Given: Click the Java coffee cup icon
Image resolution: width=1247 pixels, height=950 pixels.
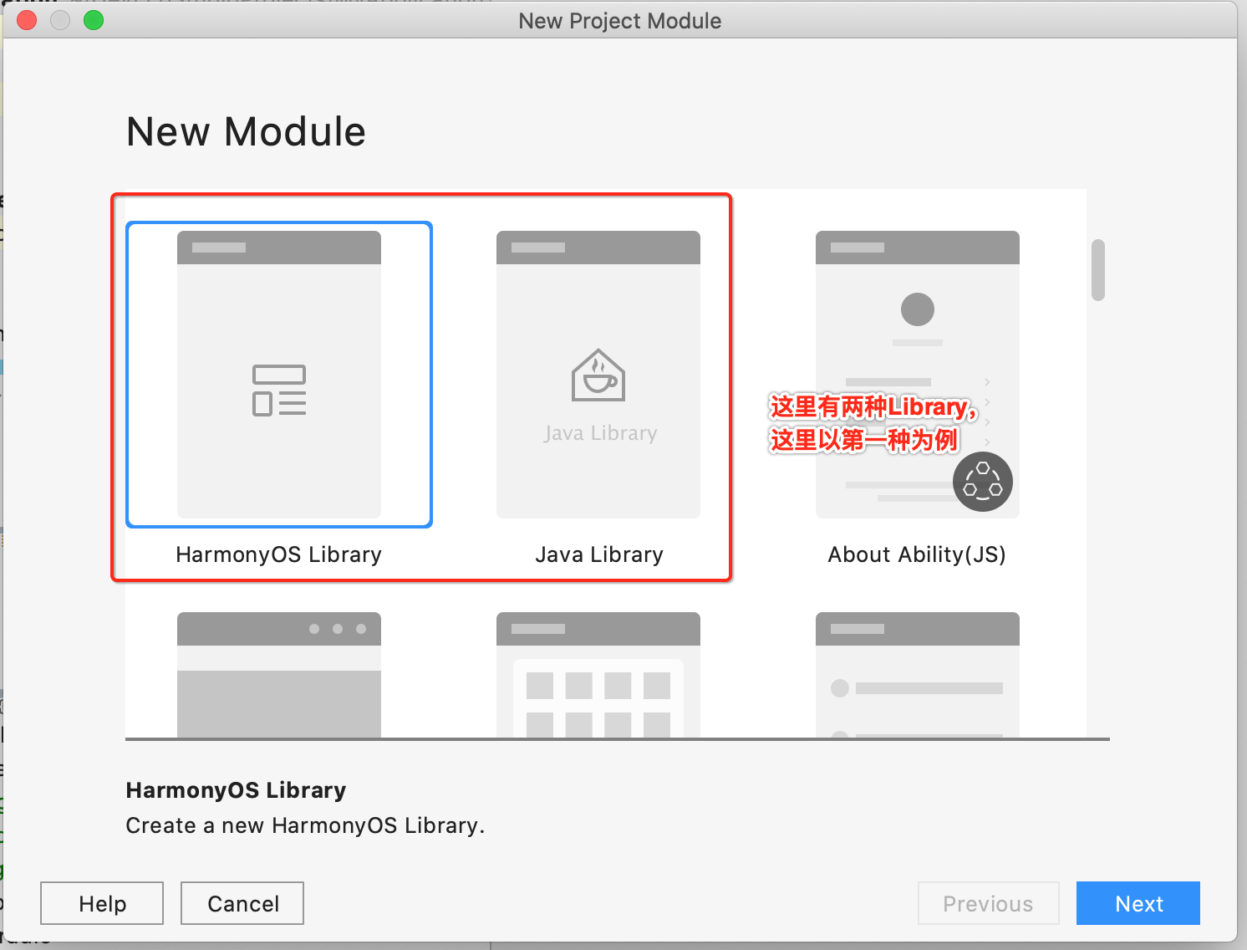Looking at the screenshot, I should click(598, 375).
